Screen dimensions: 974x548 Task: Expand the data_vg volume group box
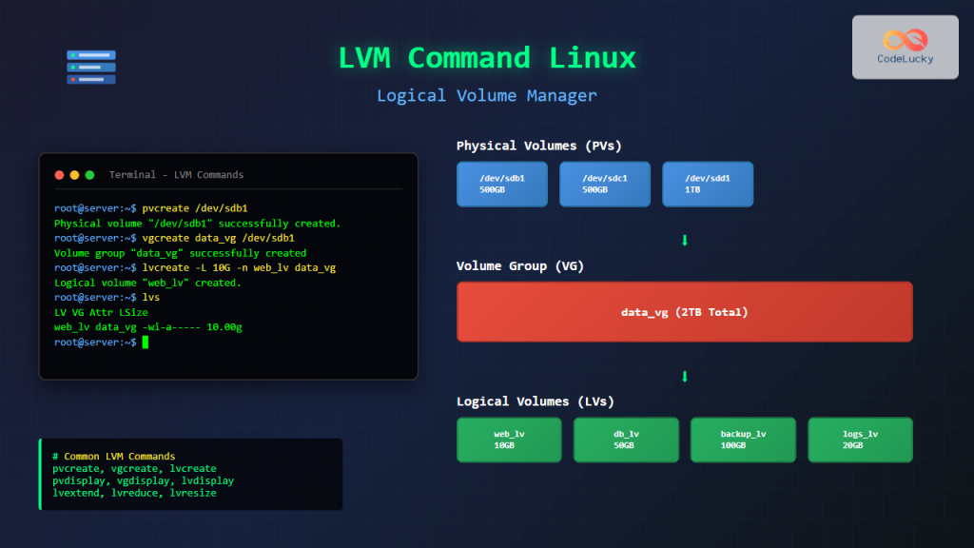684,311
